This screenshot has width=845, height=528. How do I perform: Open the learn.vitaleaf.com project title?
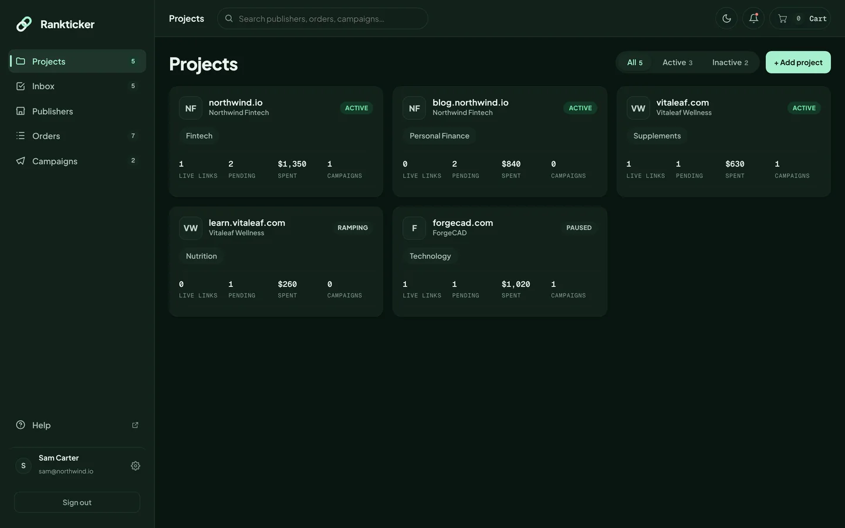point(247,223)
